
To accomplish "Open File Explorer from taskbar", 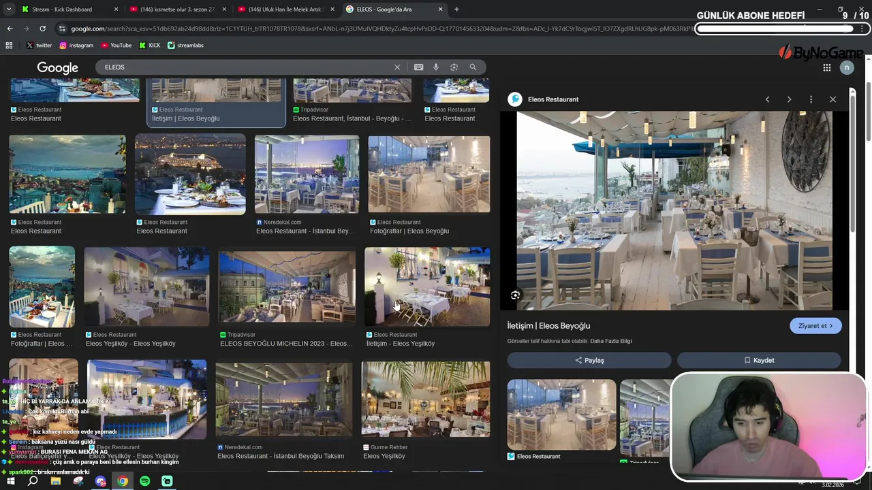I will (x=55, y=481).
